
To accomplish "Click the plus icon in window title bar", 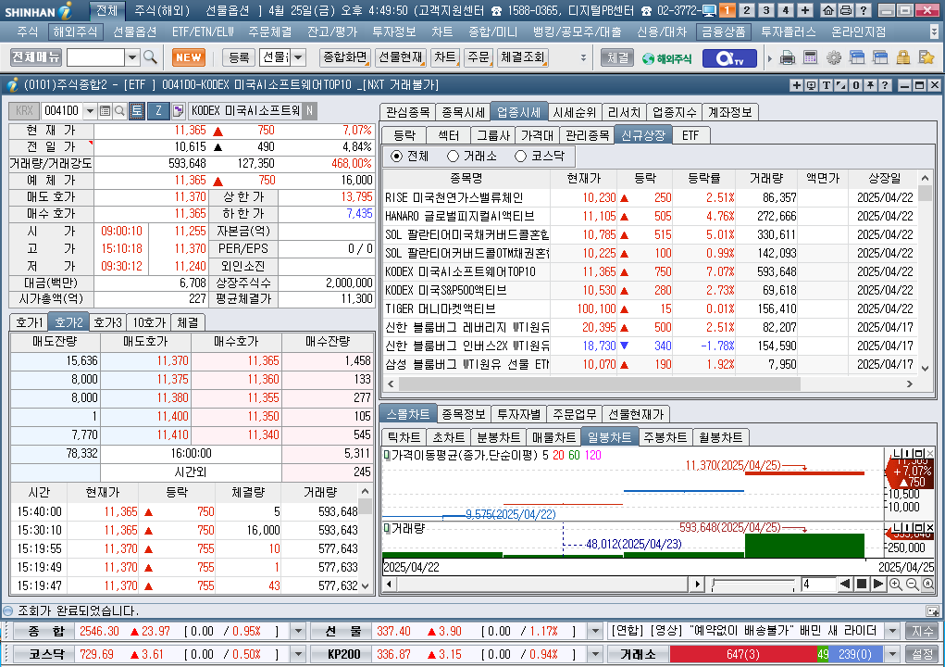I will (796, 85).
